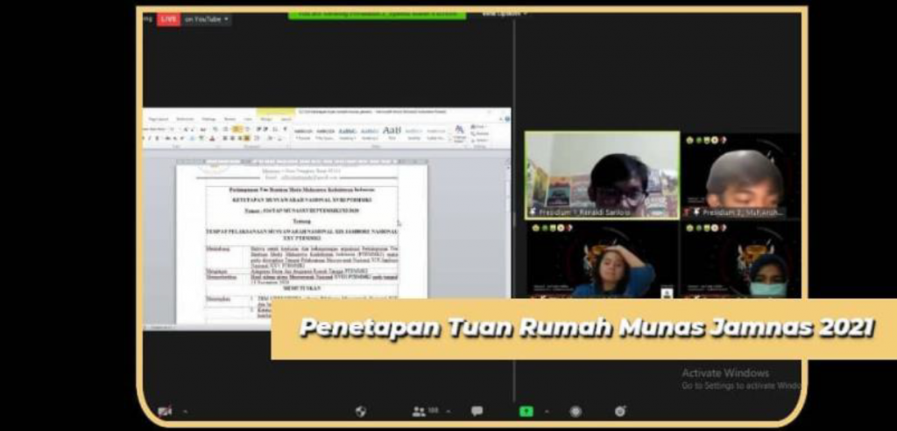Image resolution: width=897 pixels, height=431 pixels.
Task: Open the Page Layout tab in Word
Action: coord(159,119)
